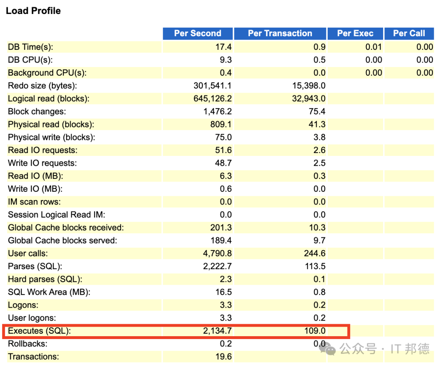
Task: Click the logical read value 645,126.2
Action: (213, 99)
